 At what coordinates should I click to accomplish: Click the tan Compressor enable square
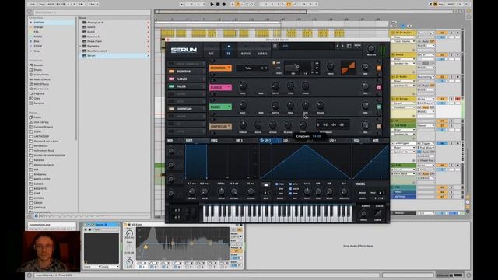pyautogui.click(x=379, y=126)
